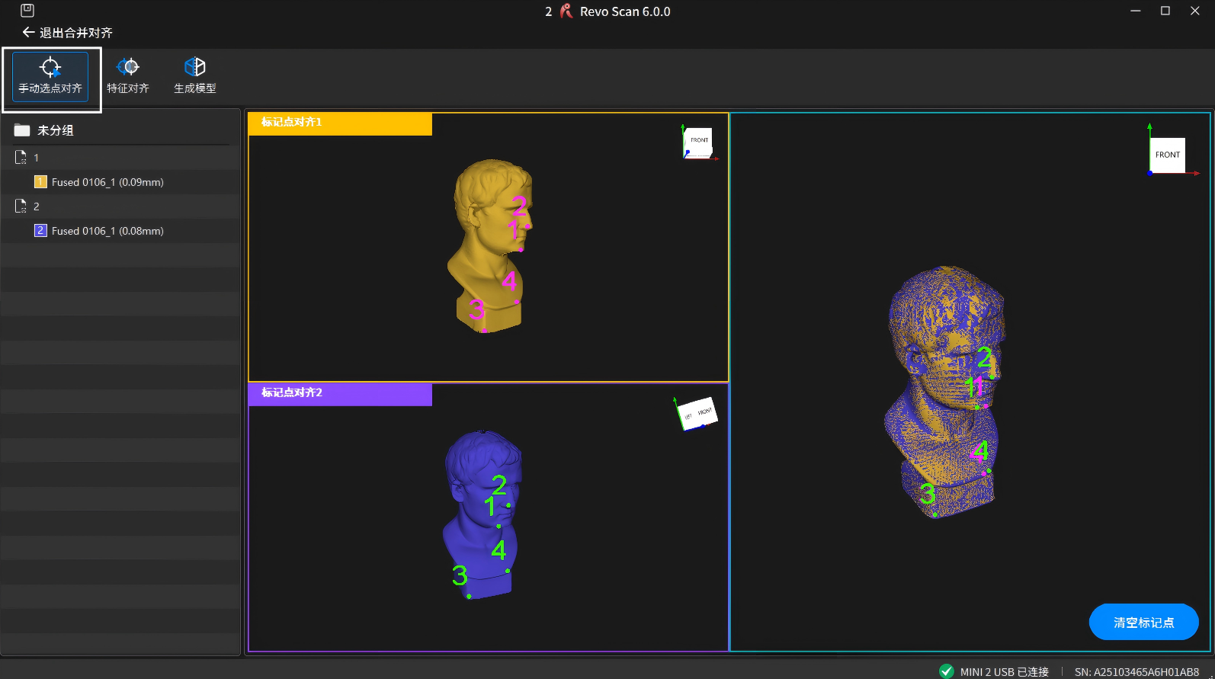Click the save icon in title bar

[27, 11]
